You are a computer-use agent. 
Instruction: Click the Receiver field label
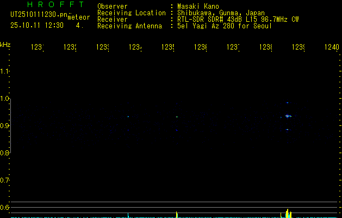[x=113, y=20]
